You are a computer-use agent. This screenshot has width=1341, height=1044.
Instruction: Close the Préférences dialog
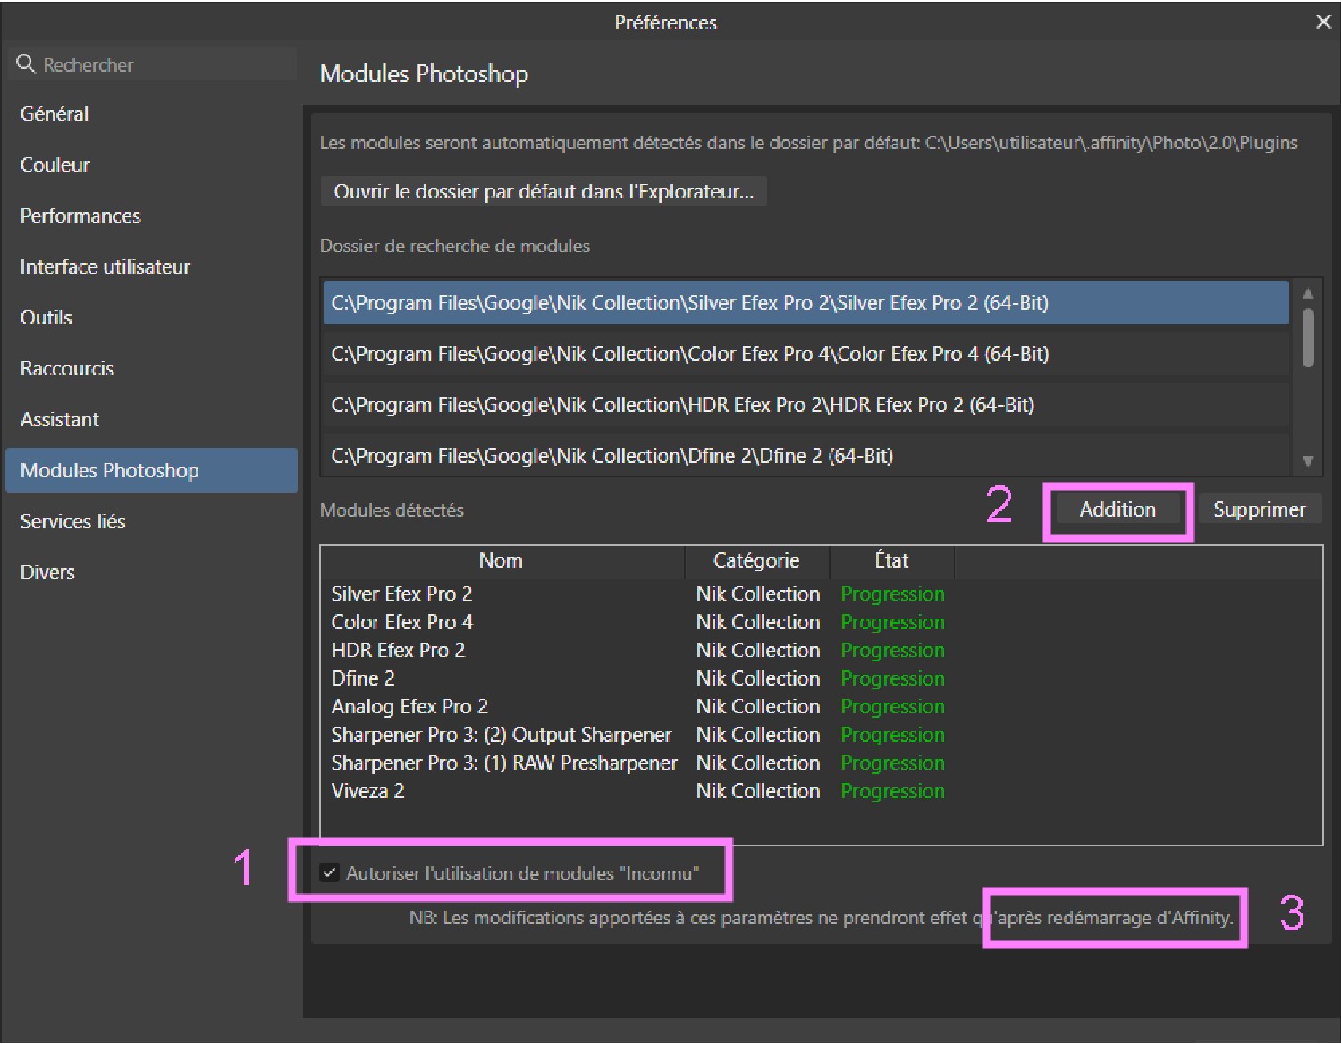pos(1323,21)
